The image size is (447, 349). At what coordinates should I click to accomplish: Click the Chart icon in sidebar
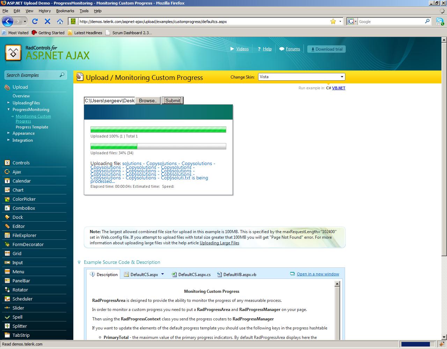tap(7, 190)
